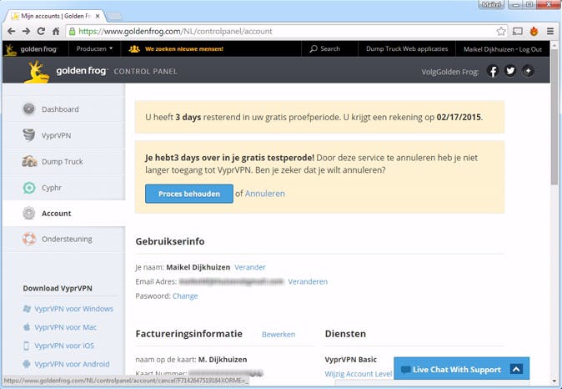Click the small golden frog logo in the top black bar

pos(31,49)
